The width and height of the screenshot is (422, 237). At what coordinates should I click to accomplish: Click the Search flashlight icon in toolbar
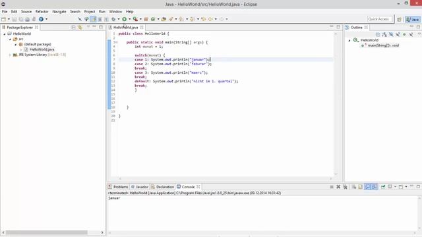click(171, 19)
